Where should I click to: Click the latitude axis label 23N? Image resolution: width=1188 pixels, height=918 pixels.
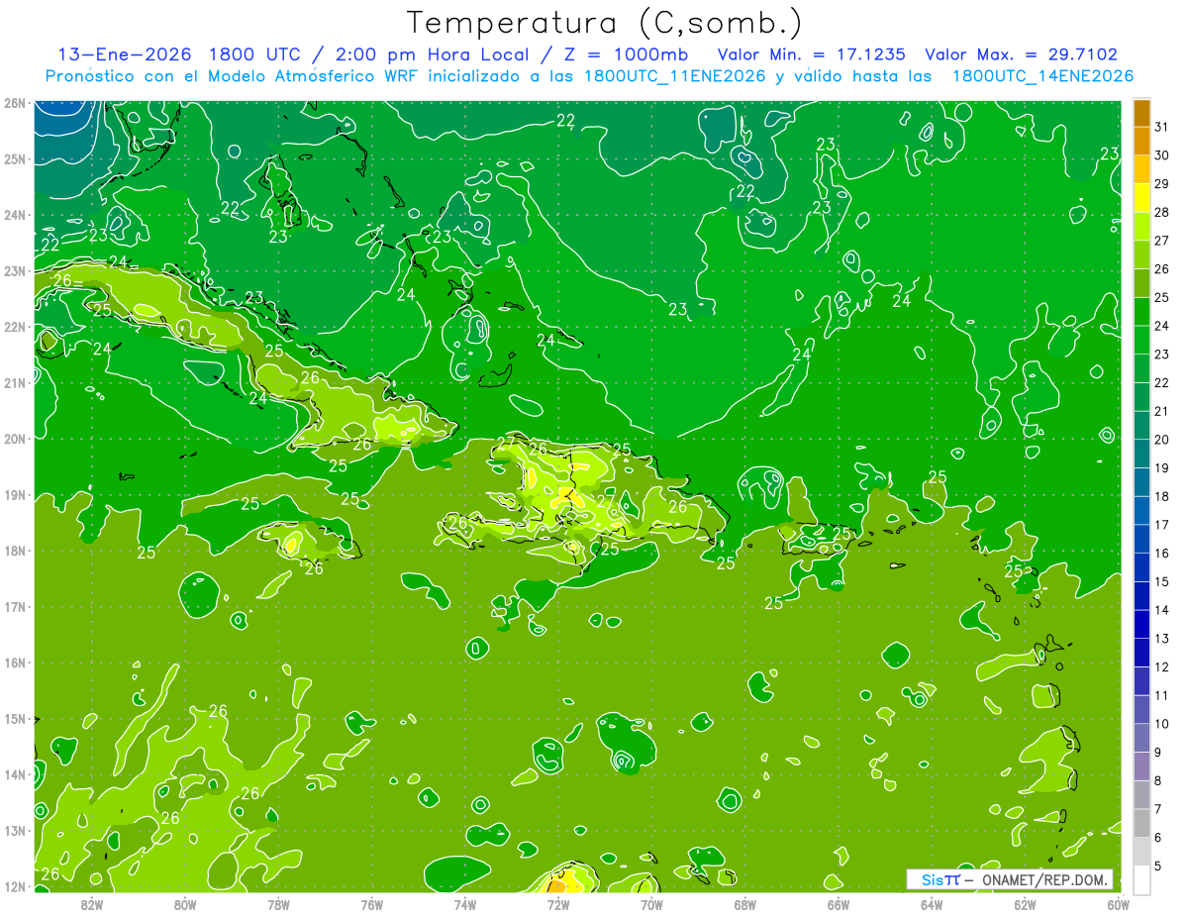tap(14, 271)
